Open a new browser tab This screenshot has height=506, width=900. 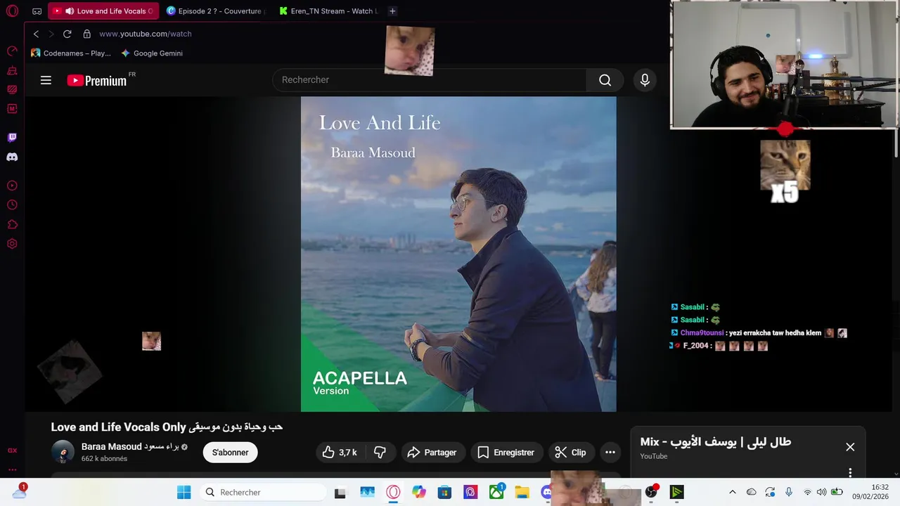click(392, 11)
